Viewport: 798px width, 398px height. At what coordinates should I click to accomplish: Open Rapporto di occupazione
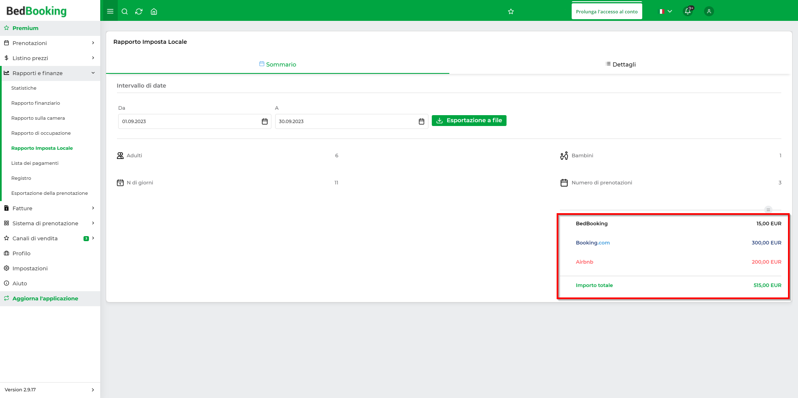tap(41, 133)
